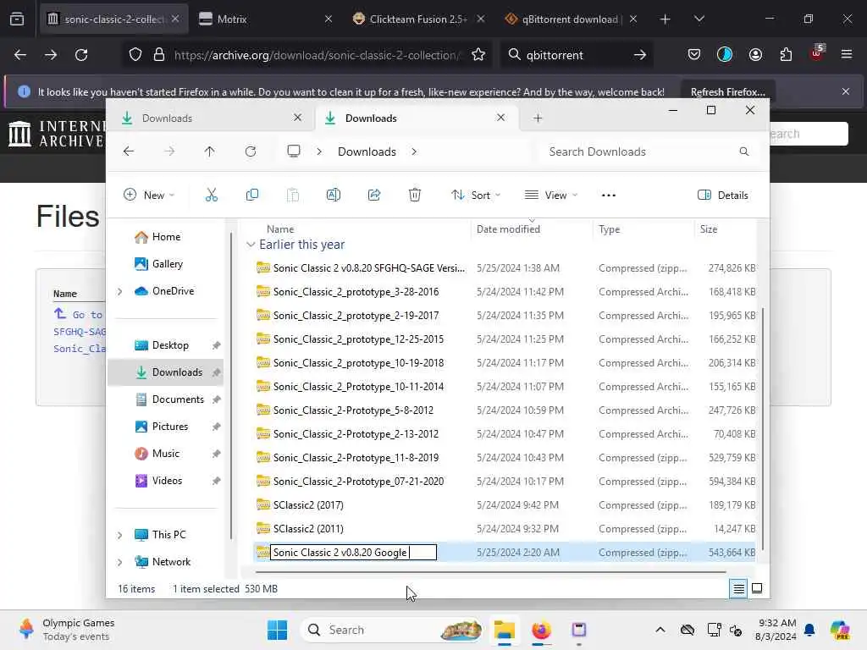Switch to large thumbnails view icon
Screen dimensions: 867x650
click(757, 589)
